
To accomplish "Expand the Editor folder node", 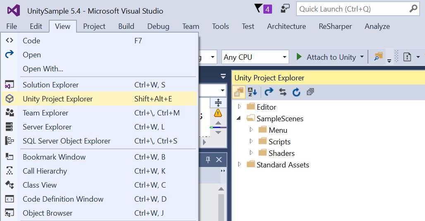I will [x=239, y=107].
